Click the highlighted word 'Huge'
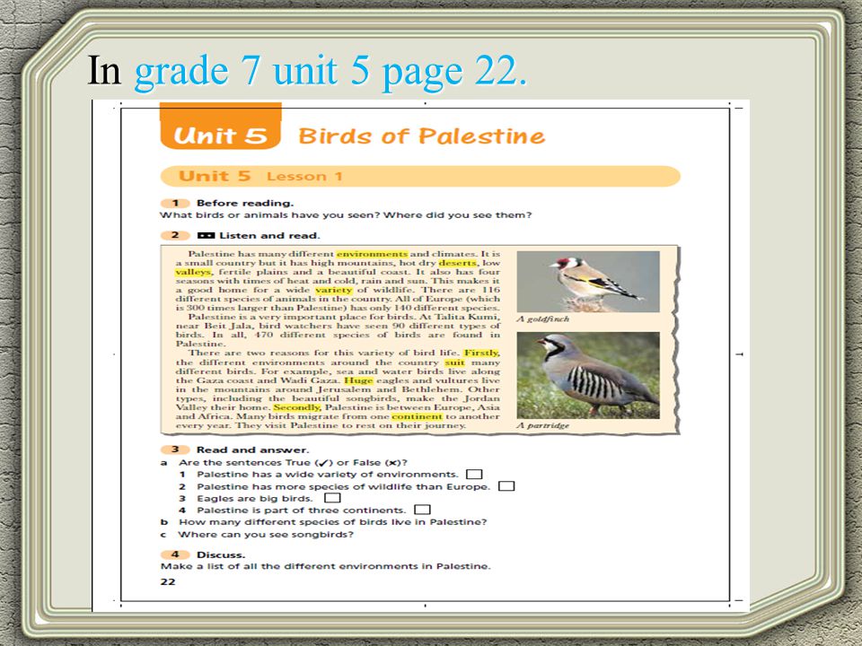This screenshot has width=862, height=646. click(x=358, y=380)
